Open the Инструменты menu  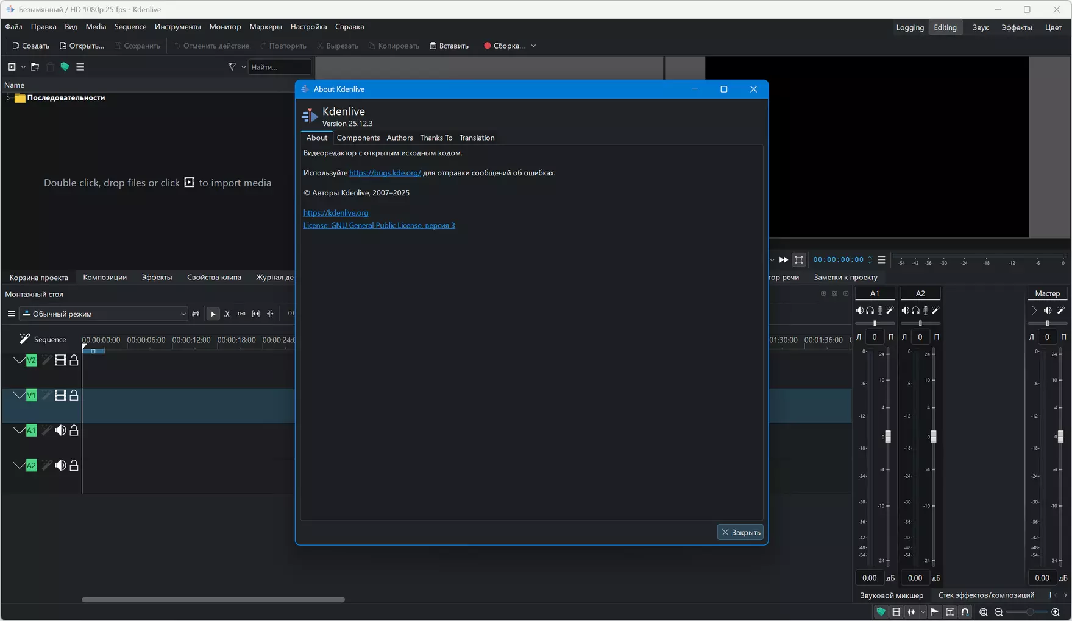pos(177,27)
